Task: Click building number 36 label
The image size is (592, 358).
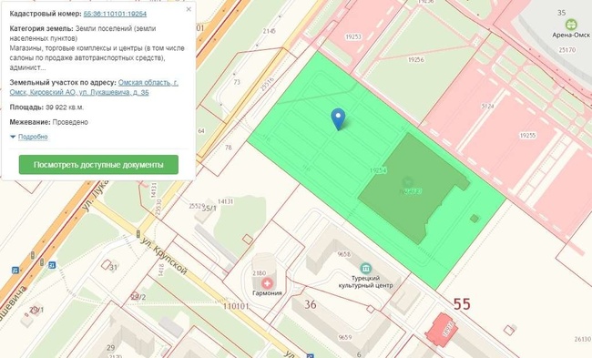Action: point(311,304)
